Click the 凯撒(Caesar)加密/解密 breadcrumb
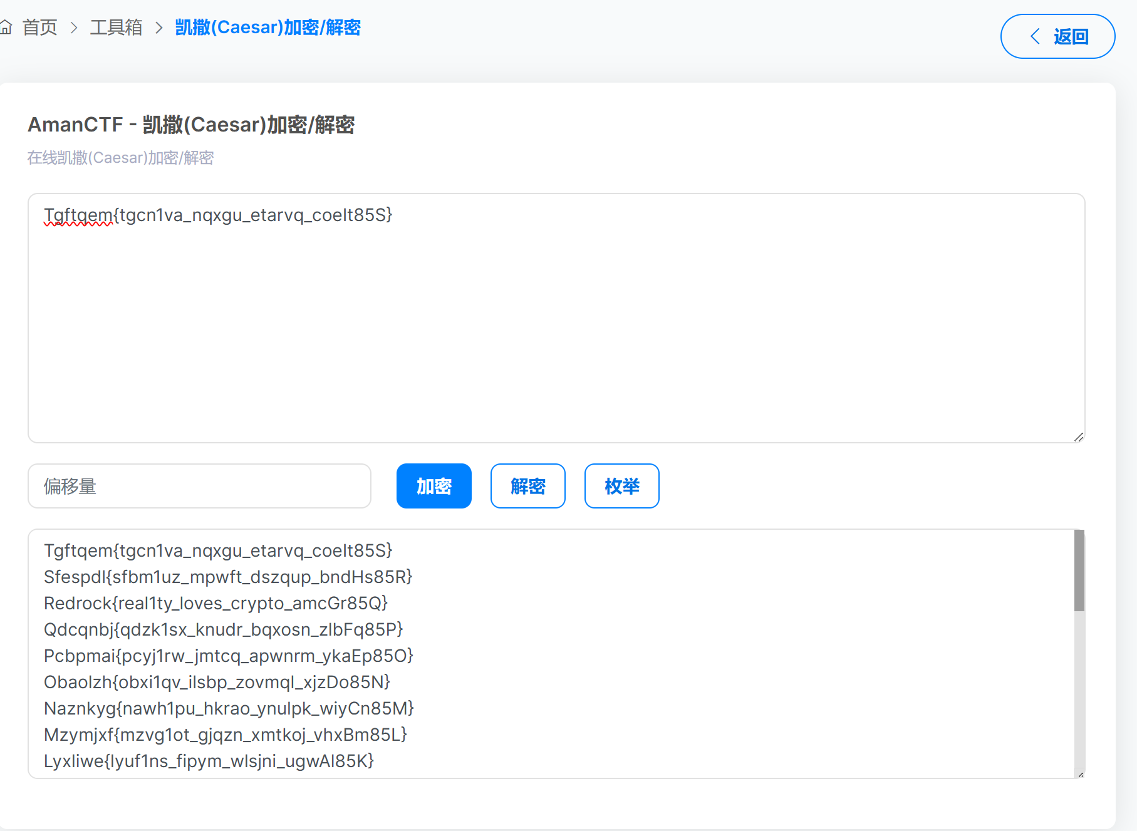 click(268, 28)
